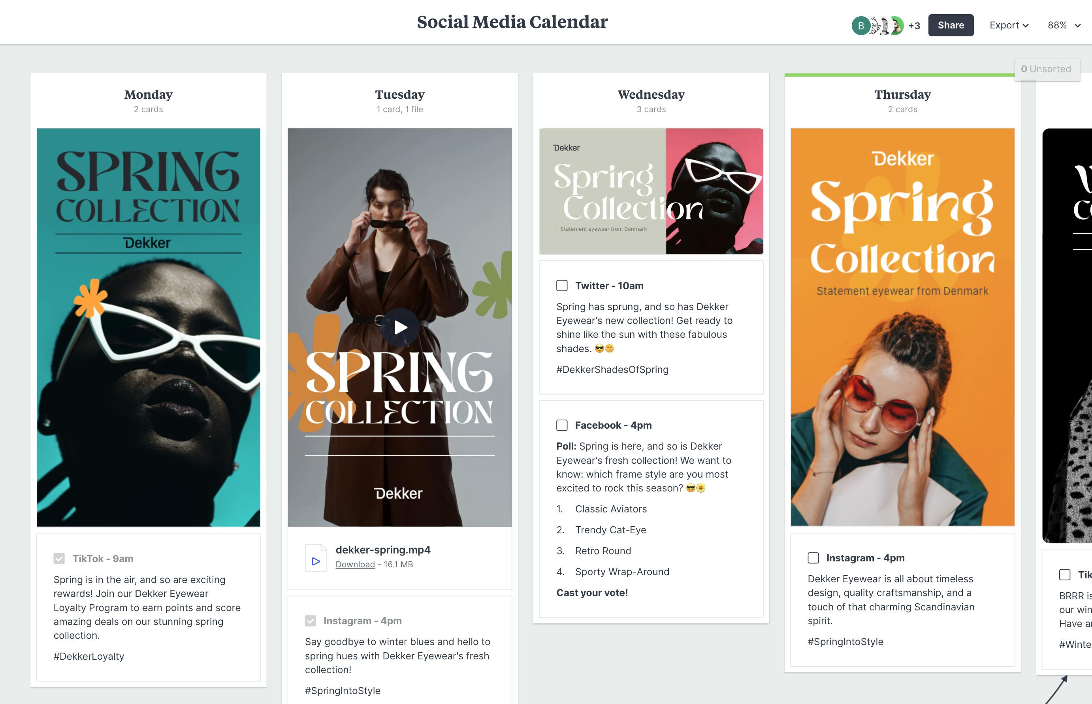
Task: Open the Wednesday Spring Collection banner image
Action: pyautogui.click(x=651, y=191)
